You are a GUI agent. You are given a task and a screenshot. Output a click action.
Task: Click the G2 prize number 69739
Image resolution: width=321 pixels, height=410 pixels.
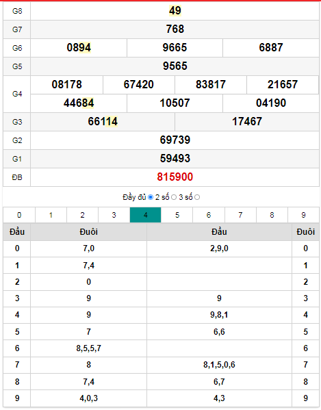(175, 140)
